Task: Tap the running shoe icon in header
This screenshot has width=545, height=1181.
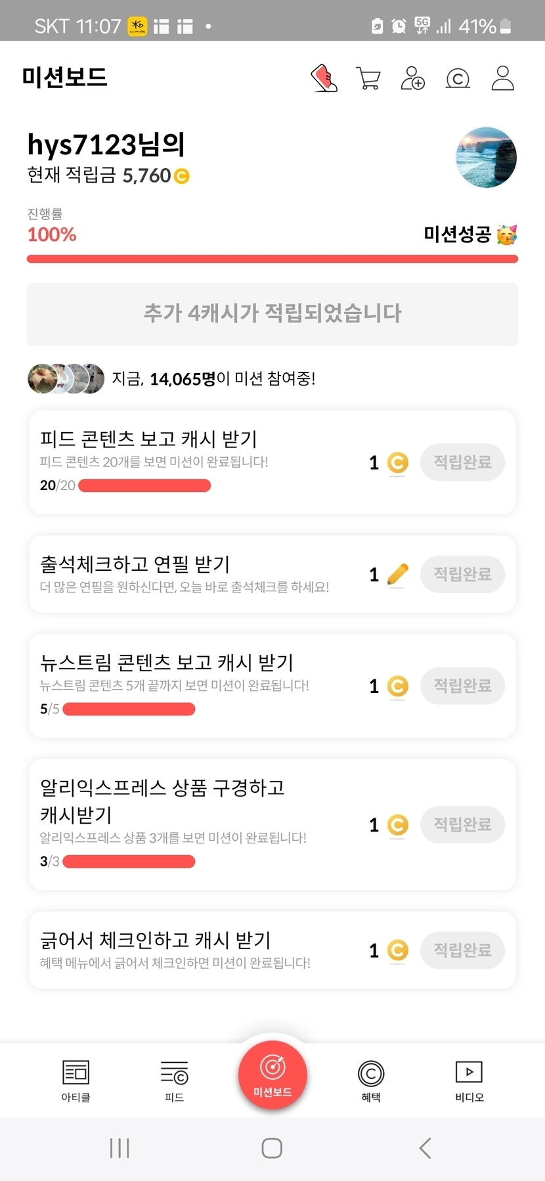Action: (324, 78)
